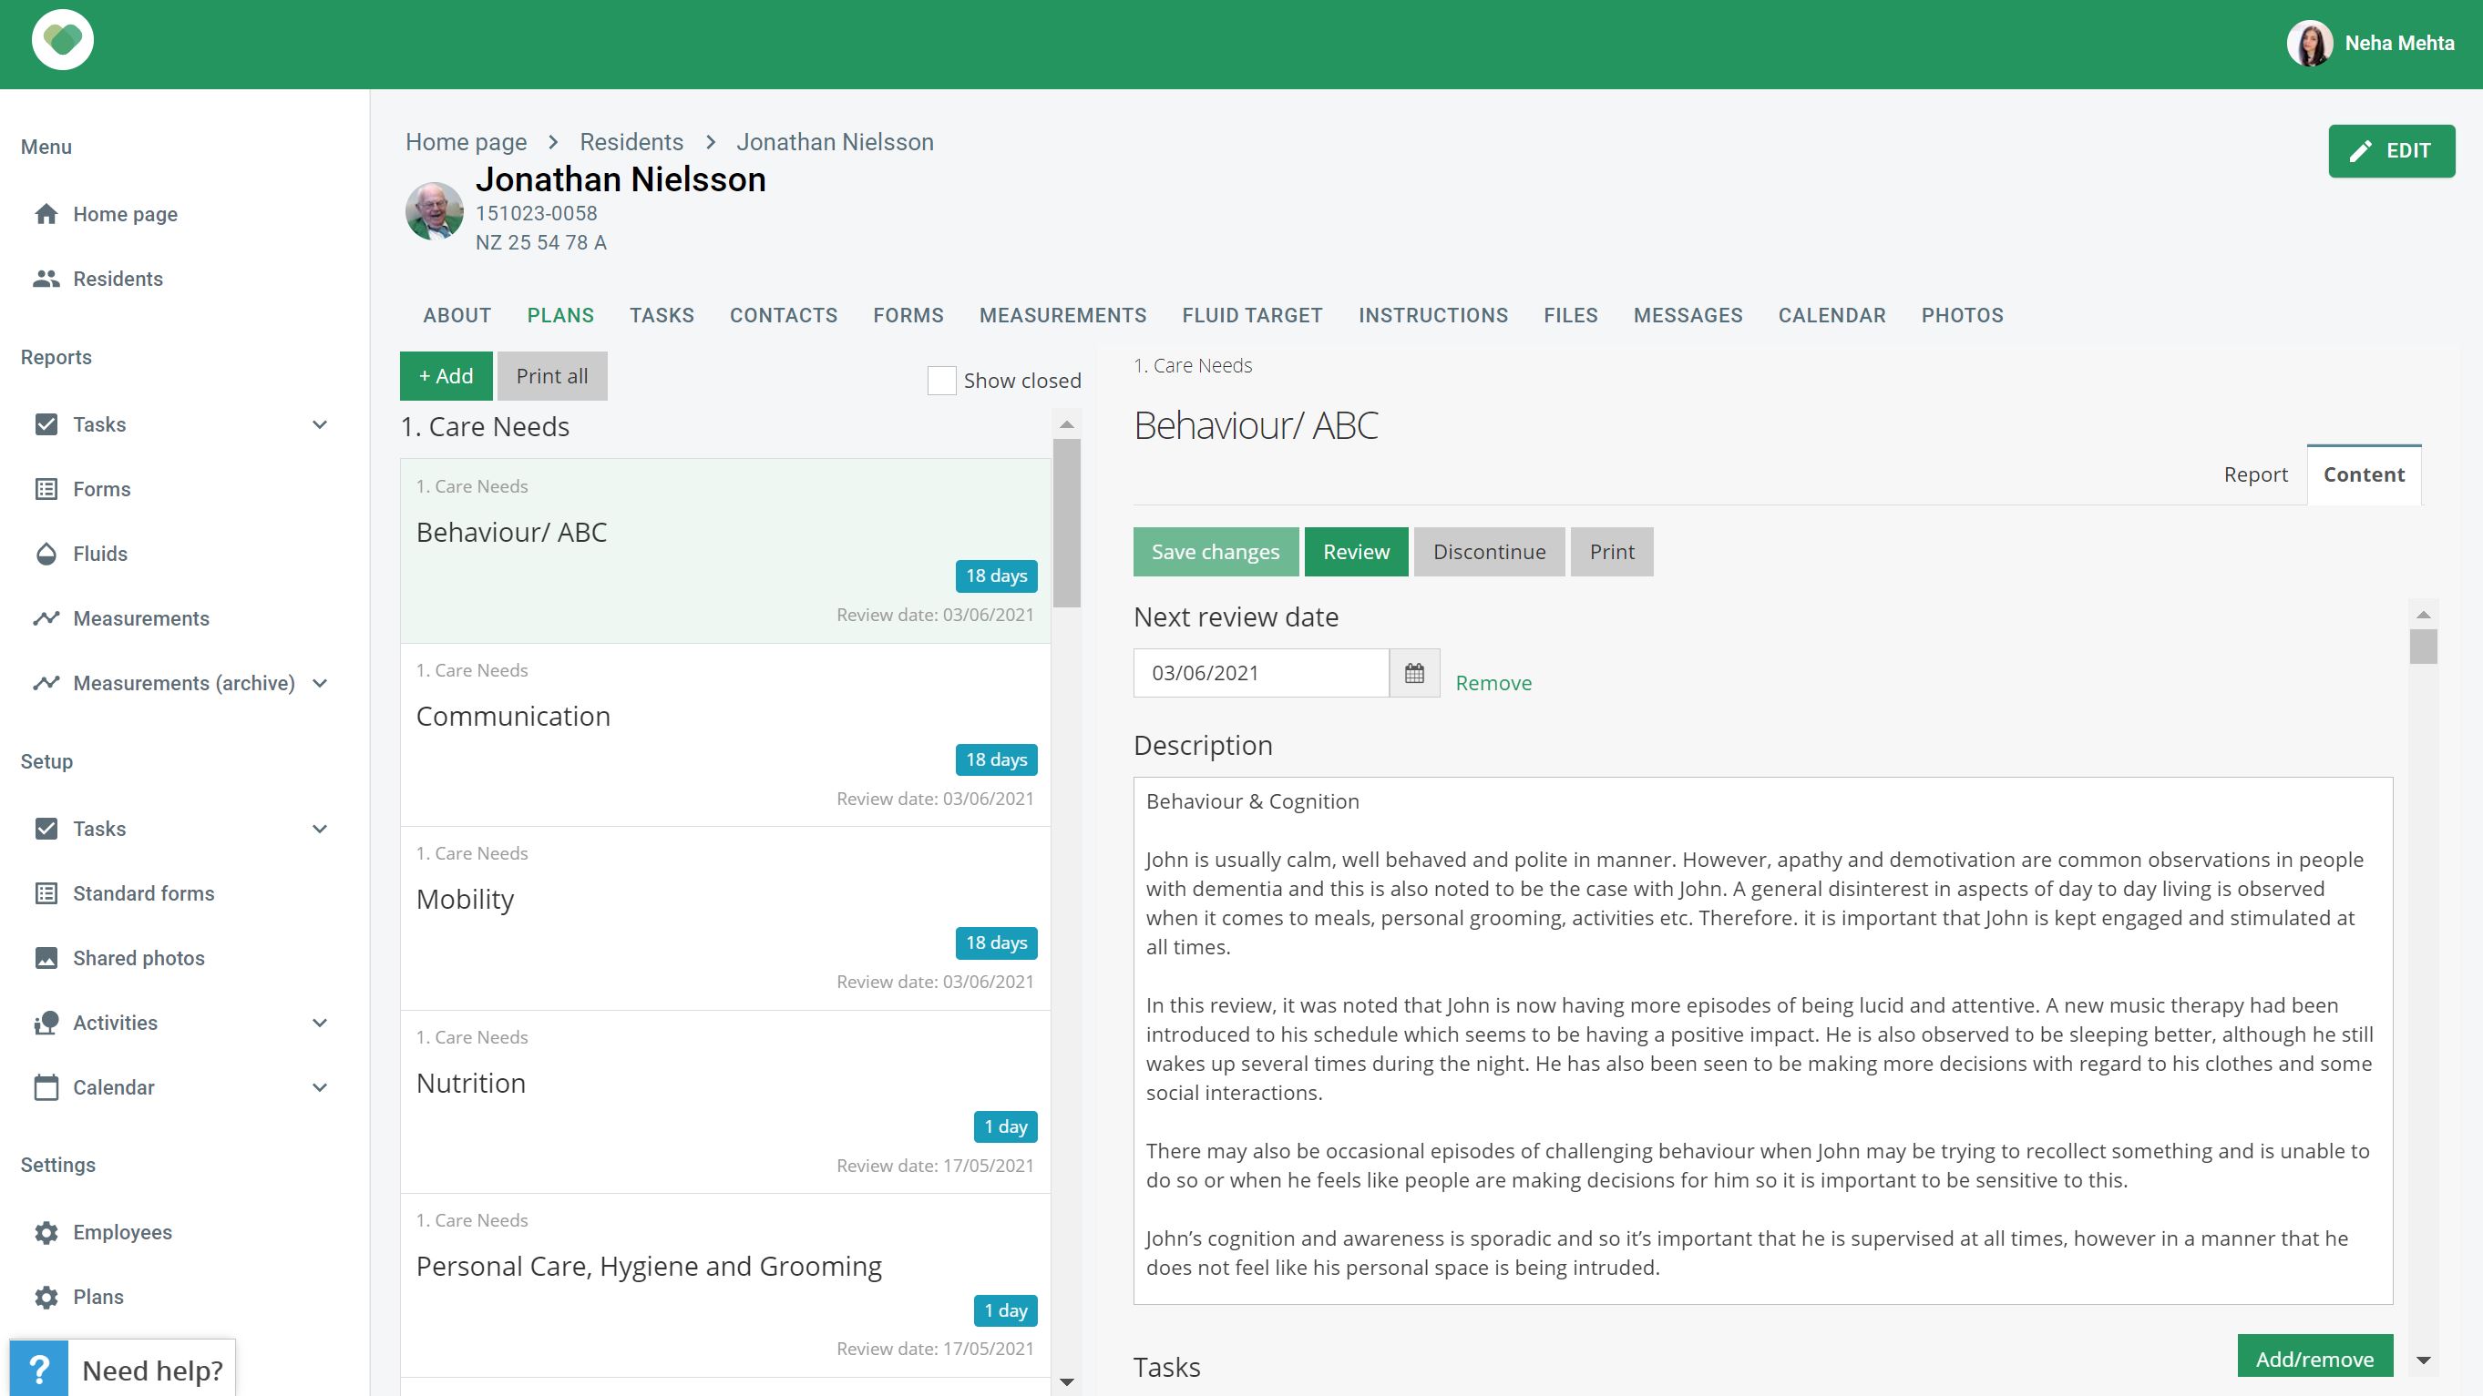Switch to the TASKS tab

(662, 315)
